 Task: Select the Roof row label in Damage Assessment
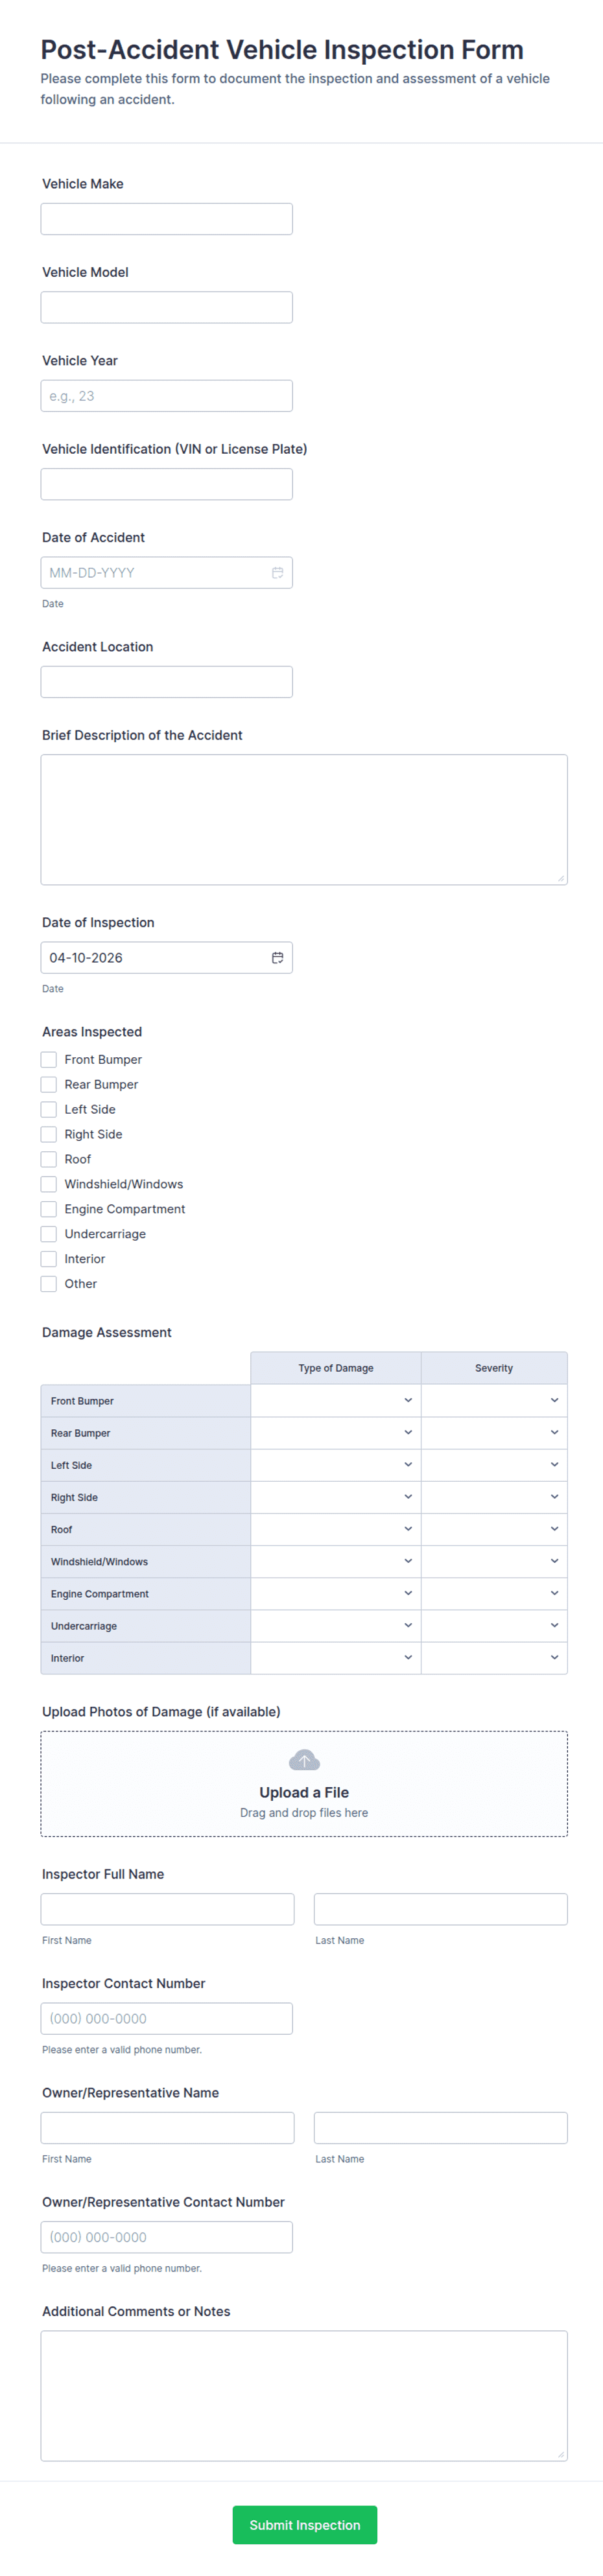click(62, 1529)
